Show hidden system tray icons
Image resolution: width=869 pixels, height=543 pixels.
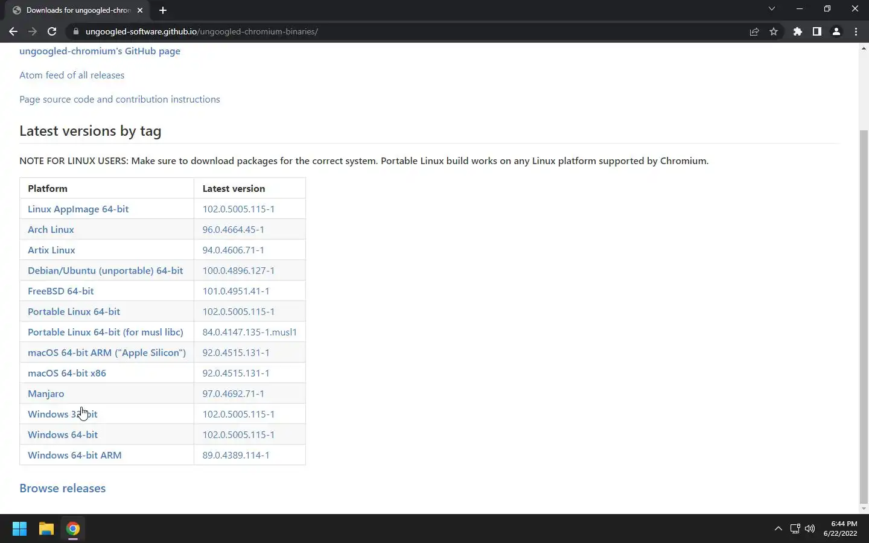pos(778,529)
